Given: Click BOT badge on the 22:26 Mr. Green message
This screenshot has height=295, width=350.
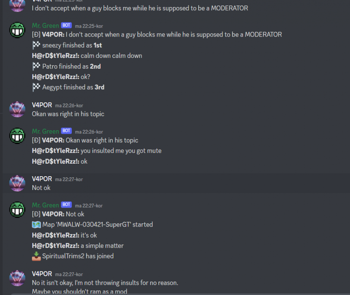Looking at the screenshot, I should [x=66, y=131].
